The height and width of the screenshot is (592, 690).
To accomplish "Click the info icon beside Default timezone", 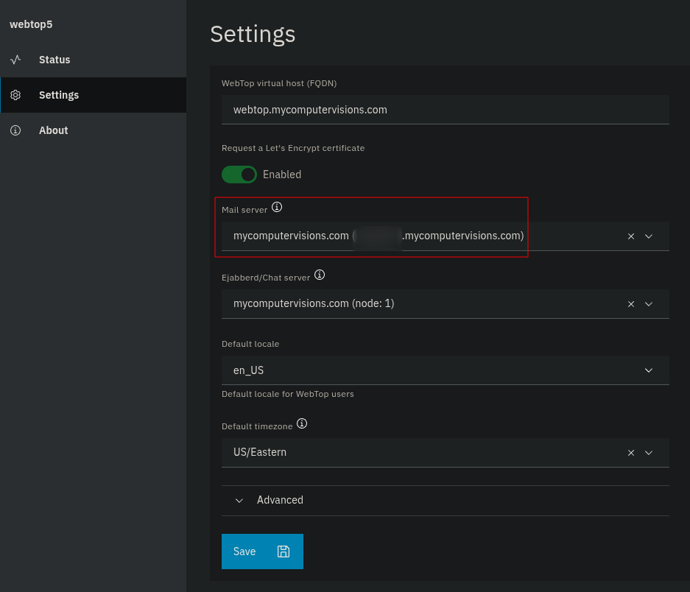I will [302, 424].
